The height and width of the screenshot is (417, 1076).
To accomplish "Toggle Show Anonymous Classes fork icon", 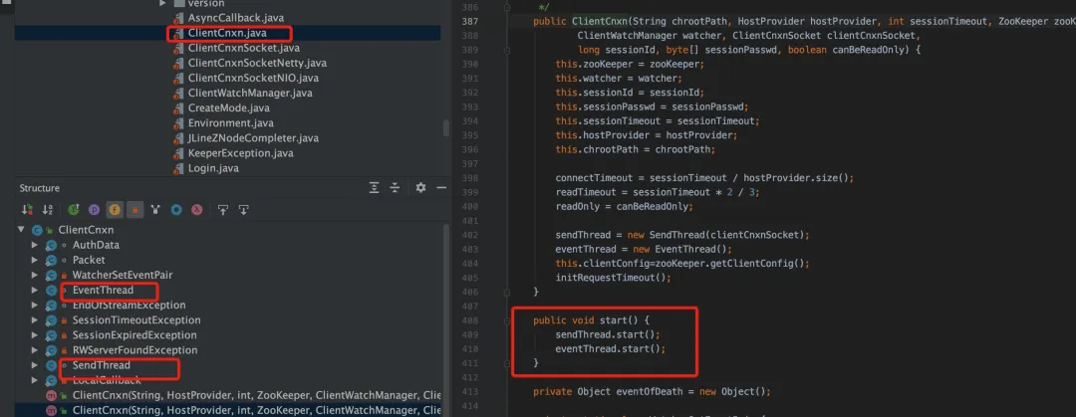I will (155, 210).
